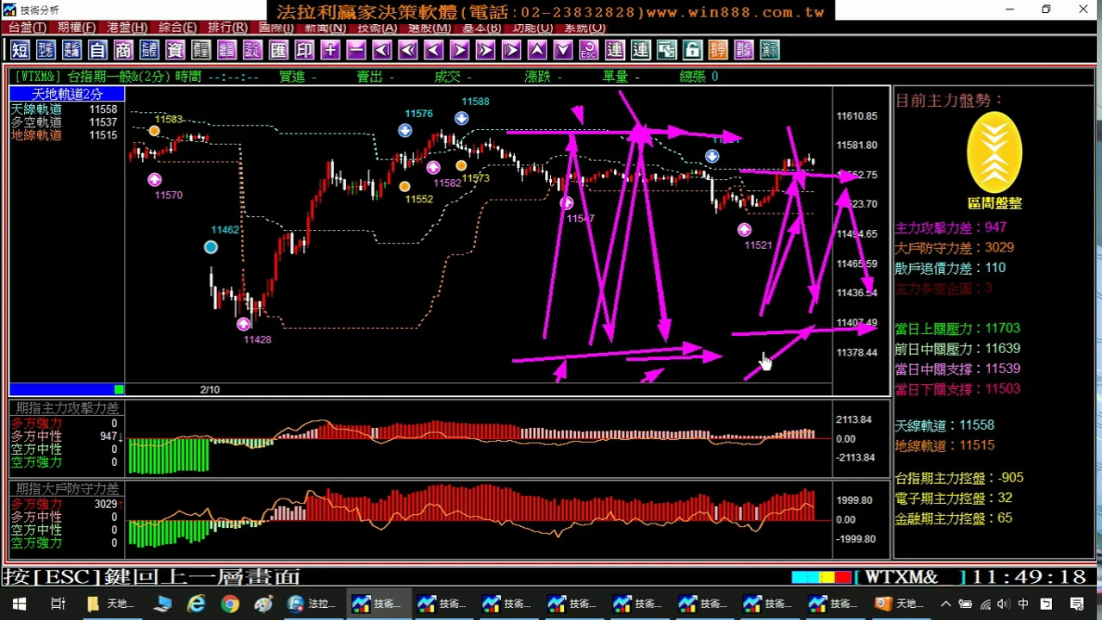This screenshot has width=1102, height=620.
Task: Click the 短 (short-term) toolbar icon
Action: pos(20,50)
